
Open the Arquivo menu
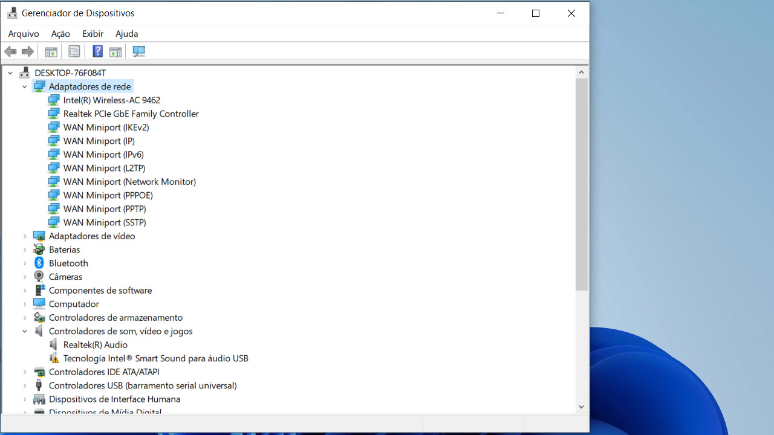(x=24, y=34)
